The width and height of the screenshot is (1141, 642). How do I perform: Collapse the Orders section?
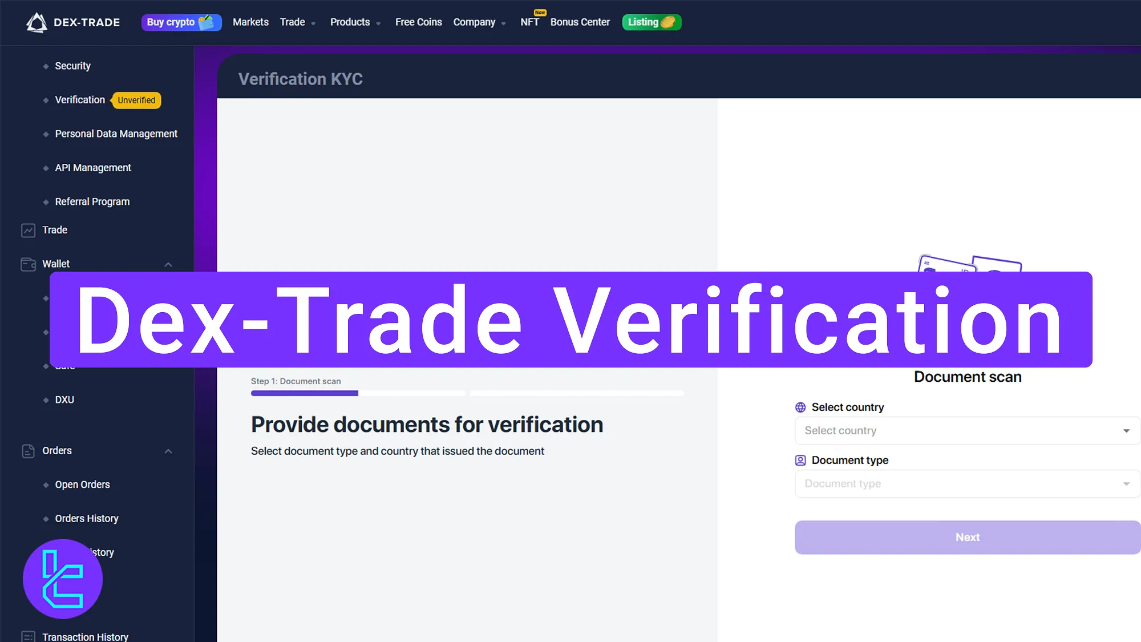click(168, 451)
